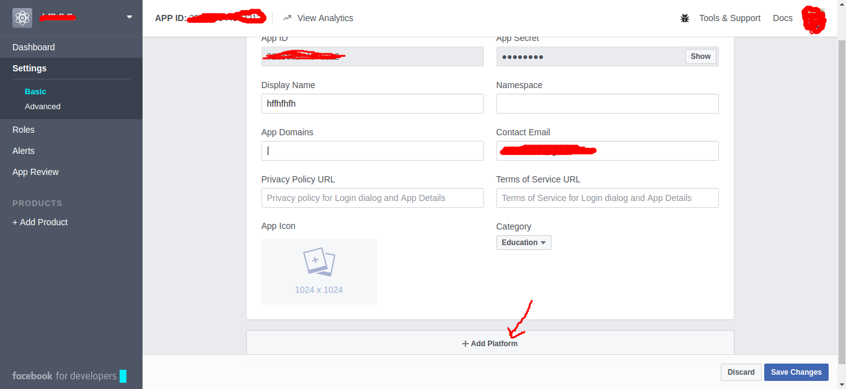Click the App Icon upload placeholder
The image size is (846, 389).
[319, 271]
